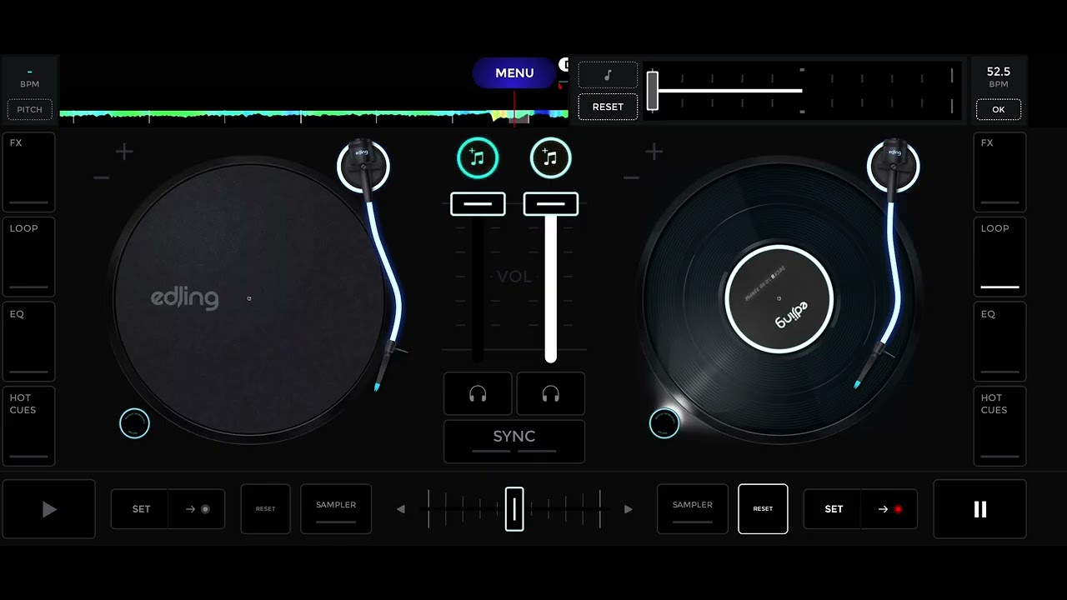Viewport: 1067px width, 600px height.
Task: Click the right turntable vinyl record
Action: [x=779, y=298]
